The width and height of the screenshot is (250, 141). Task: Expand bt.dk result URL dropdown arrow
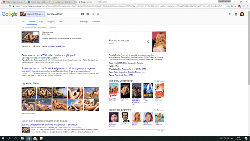pyautogui.click(x=91, y=71)
